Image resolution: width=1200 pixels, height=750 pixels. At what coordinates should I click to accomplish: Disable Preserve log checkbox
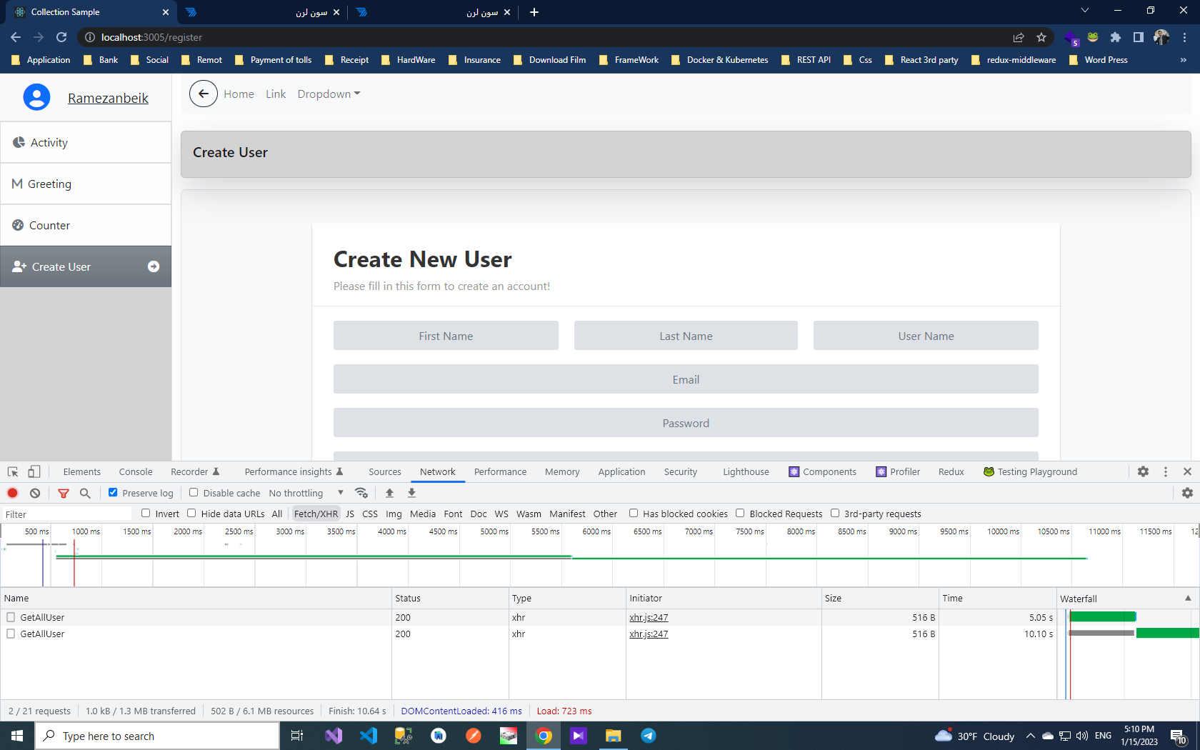click(113, 492)
